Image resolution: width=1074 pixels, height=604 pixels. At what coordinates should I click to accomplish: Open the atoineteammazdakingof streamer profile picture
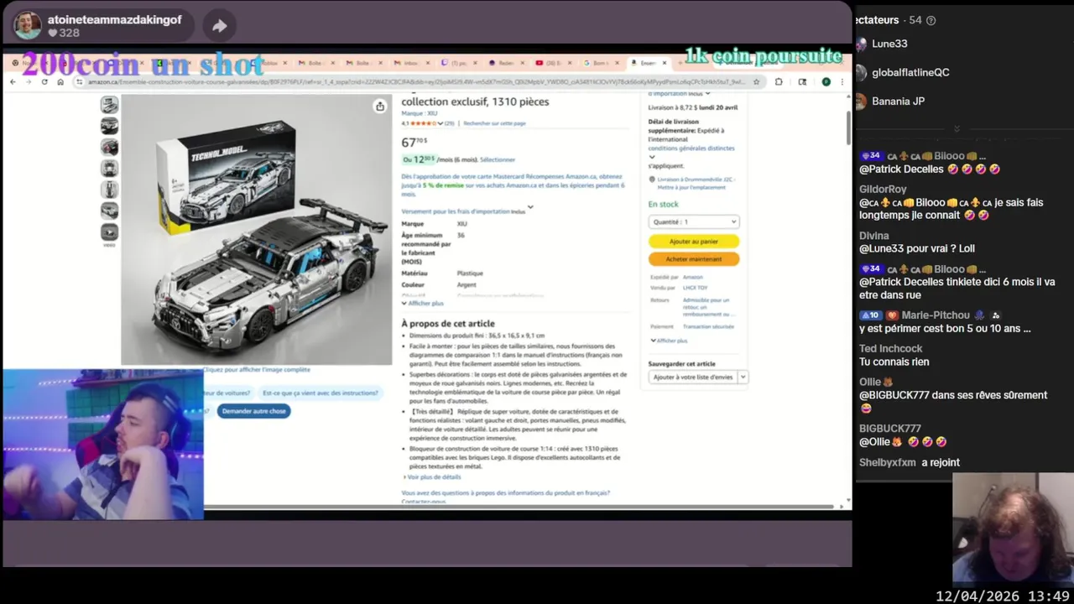[28, 25]
